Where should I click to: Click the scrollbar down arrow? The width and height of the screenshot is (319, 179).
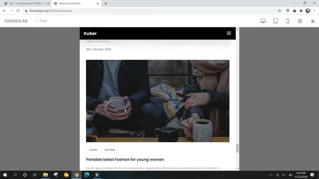(237, 169)
